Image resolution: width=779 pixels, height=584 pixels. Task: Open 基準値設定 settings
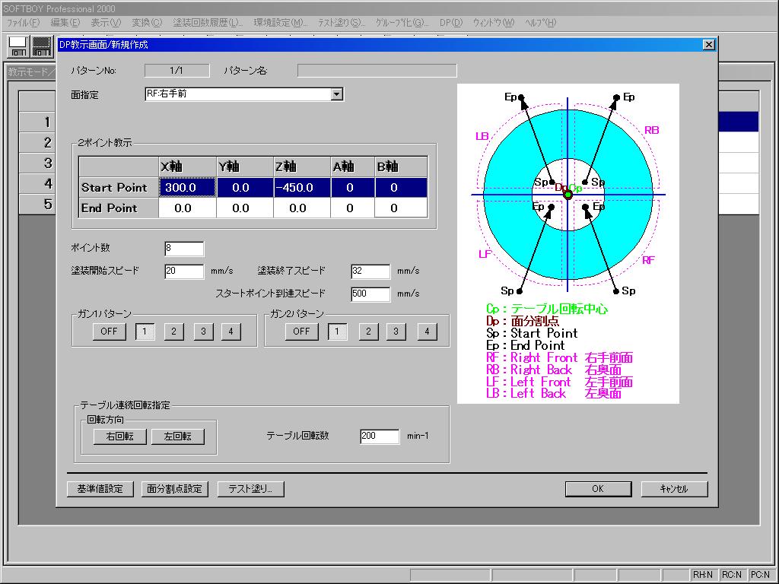(100, 489)
